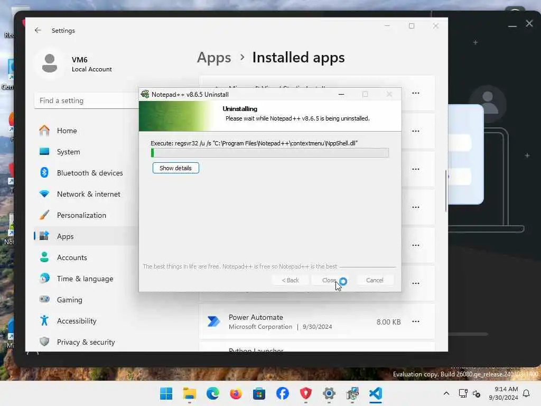Launch Microsoft Edge from the taskbar
The width and height of the screenshot is (541, 406).
tap(212, 393)
